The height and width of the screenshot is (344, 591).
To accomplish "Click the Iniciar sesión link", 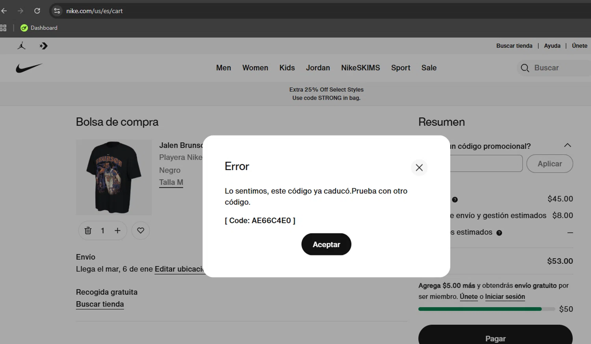I will pyautogui.click(x=505, y=297).
